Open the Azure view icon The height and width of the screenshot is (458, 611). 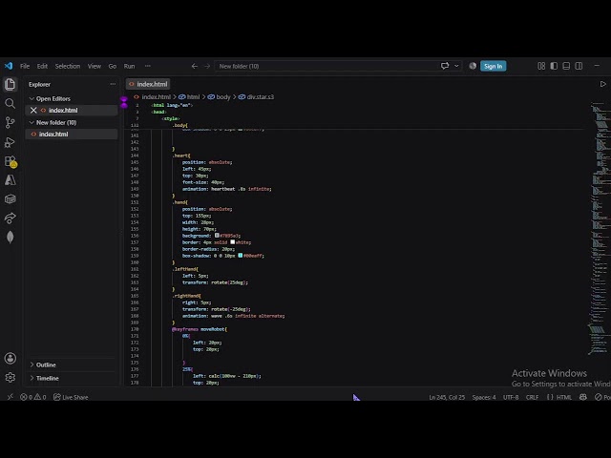tap(11, 180)
